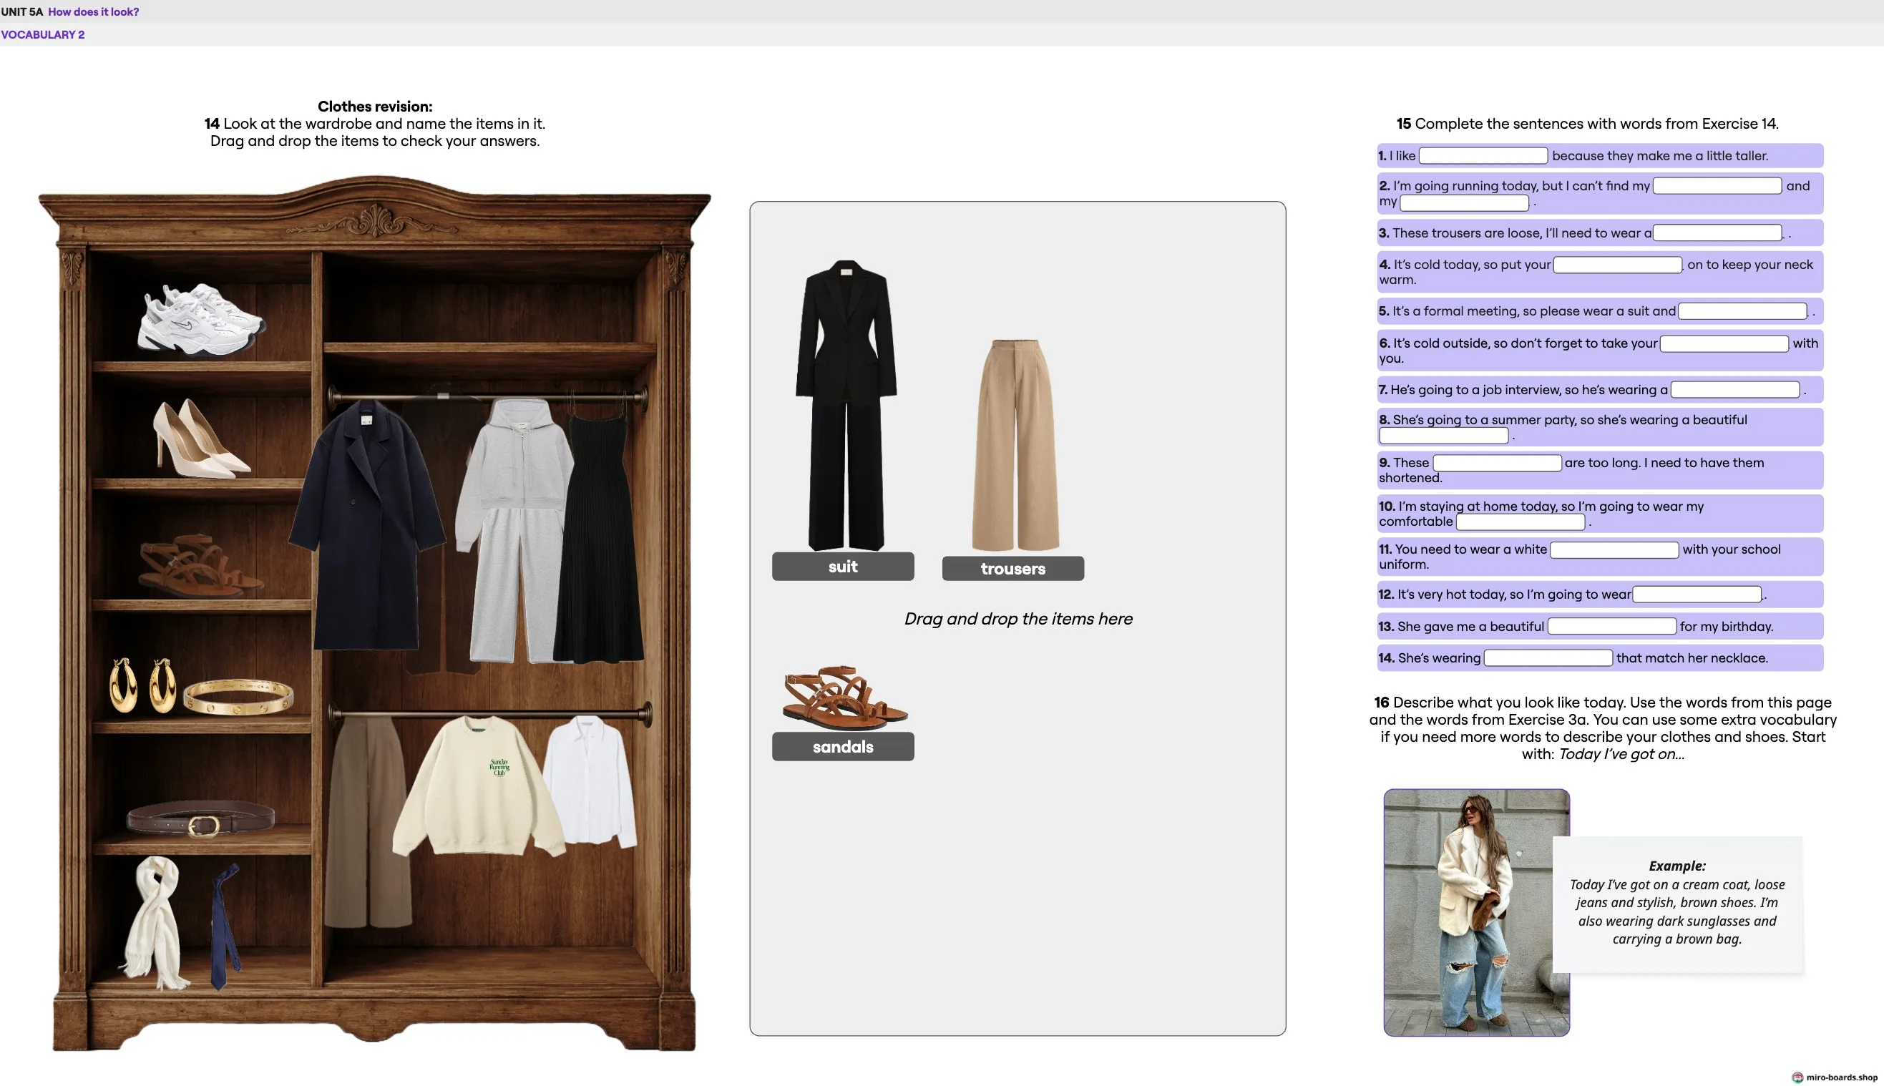Select the white sneakers in the wardrobe
Image resolution: width=1884 pixels, height=1086 pixels.
click(x=200, y=319)
